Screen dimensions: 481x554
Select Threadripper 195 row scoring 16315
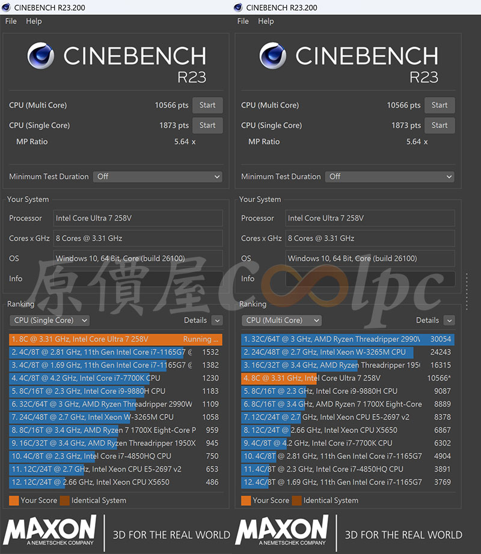(x=348, y=365)
